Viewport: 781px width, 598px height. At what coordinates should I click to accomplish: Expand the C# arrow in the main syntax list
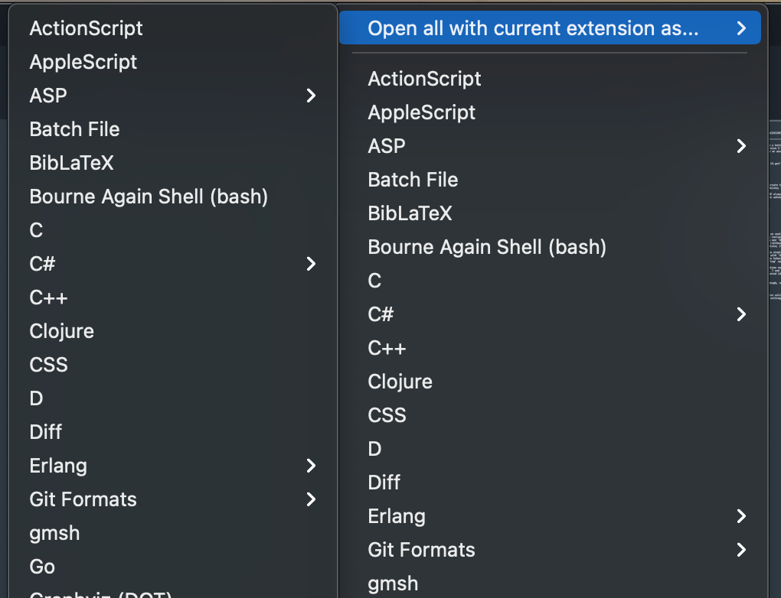[311, 264]
